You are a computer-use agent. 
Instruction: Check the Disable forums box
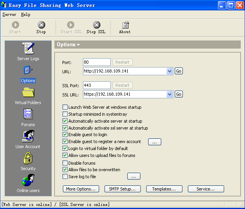[x=65, y=163]
